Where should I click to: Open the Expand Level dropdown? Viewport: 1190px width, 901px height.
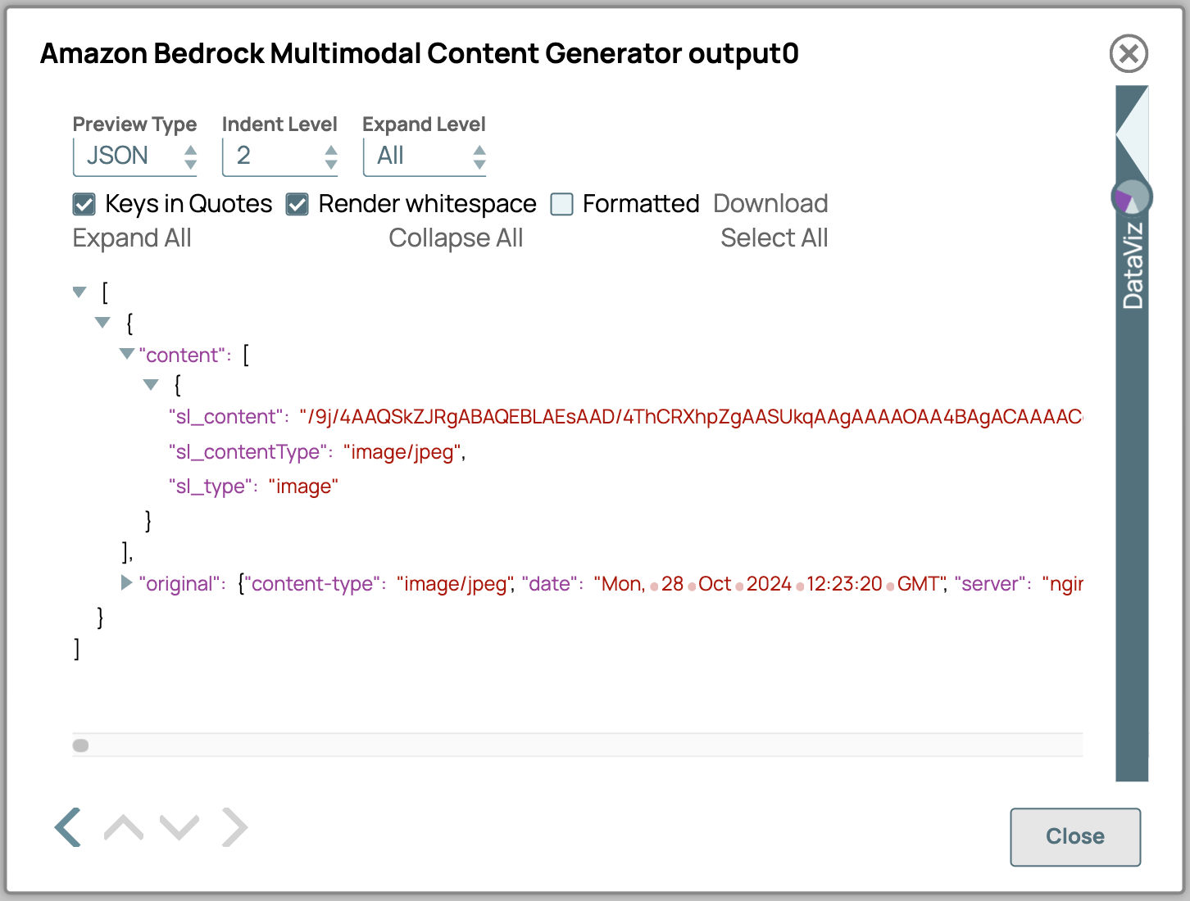[x=425, y=156]
